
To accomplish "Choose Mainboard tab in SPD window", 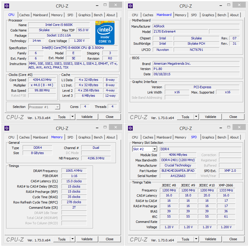I will pyautogui.click(x=164, y=137).
